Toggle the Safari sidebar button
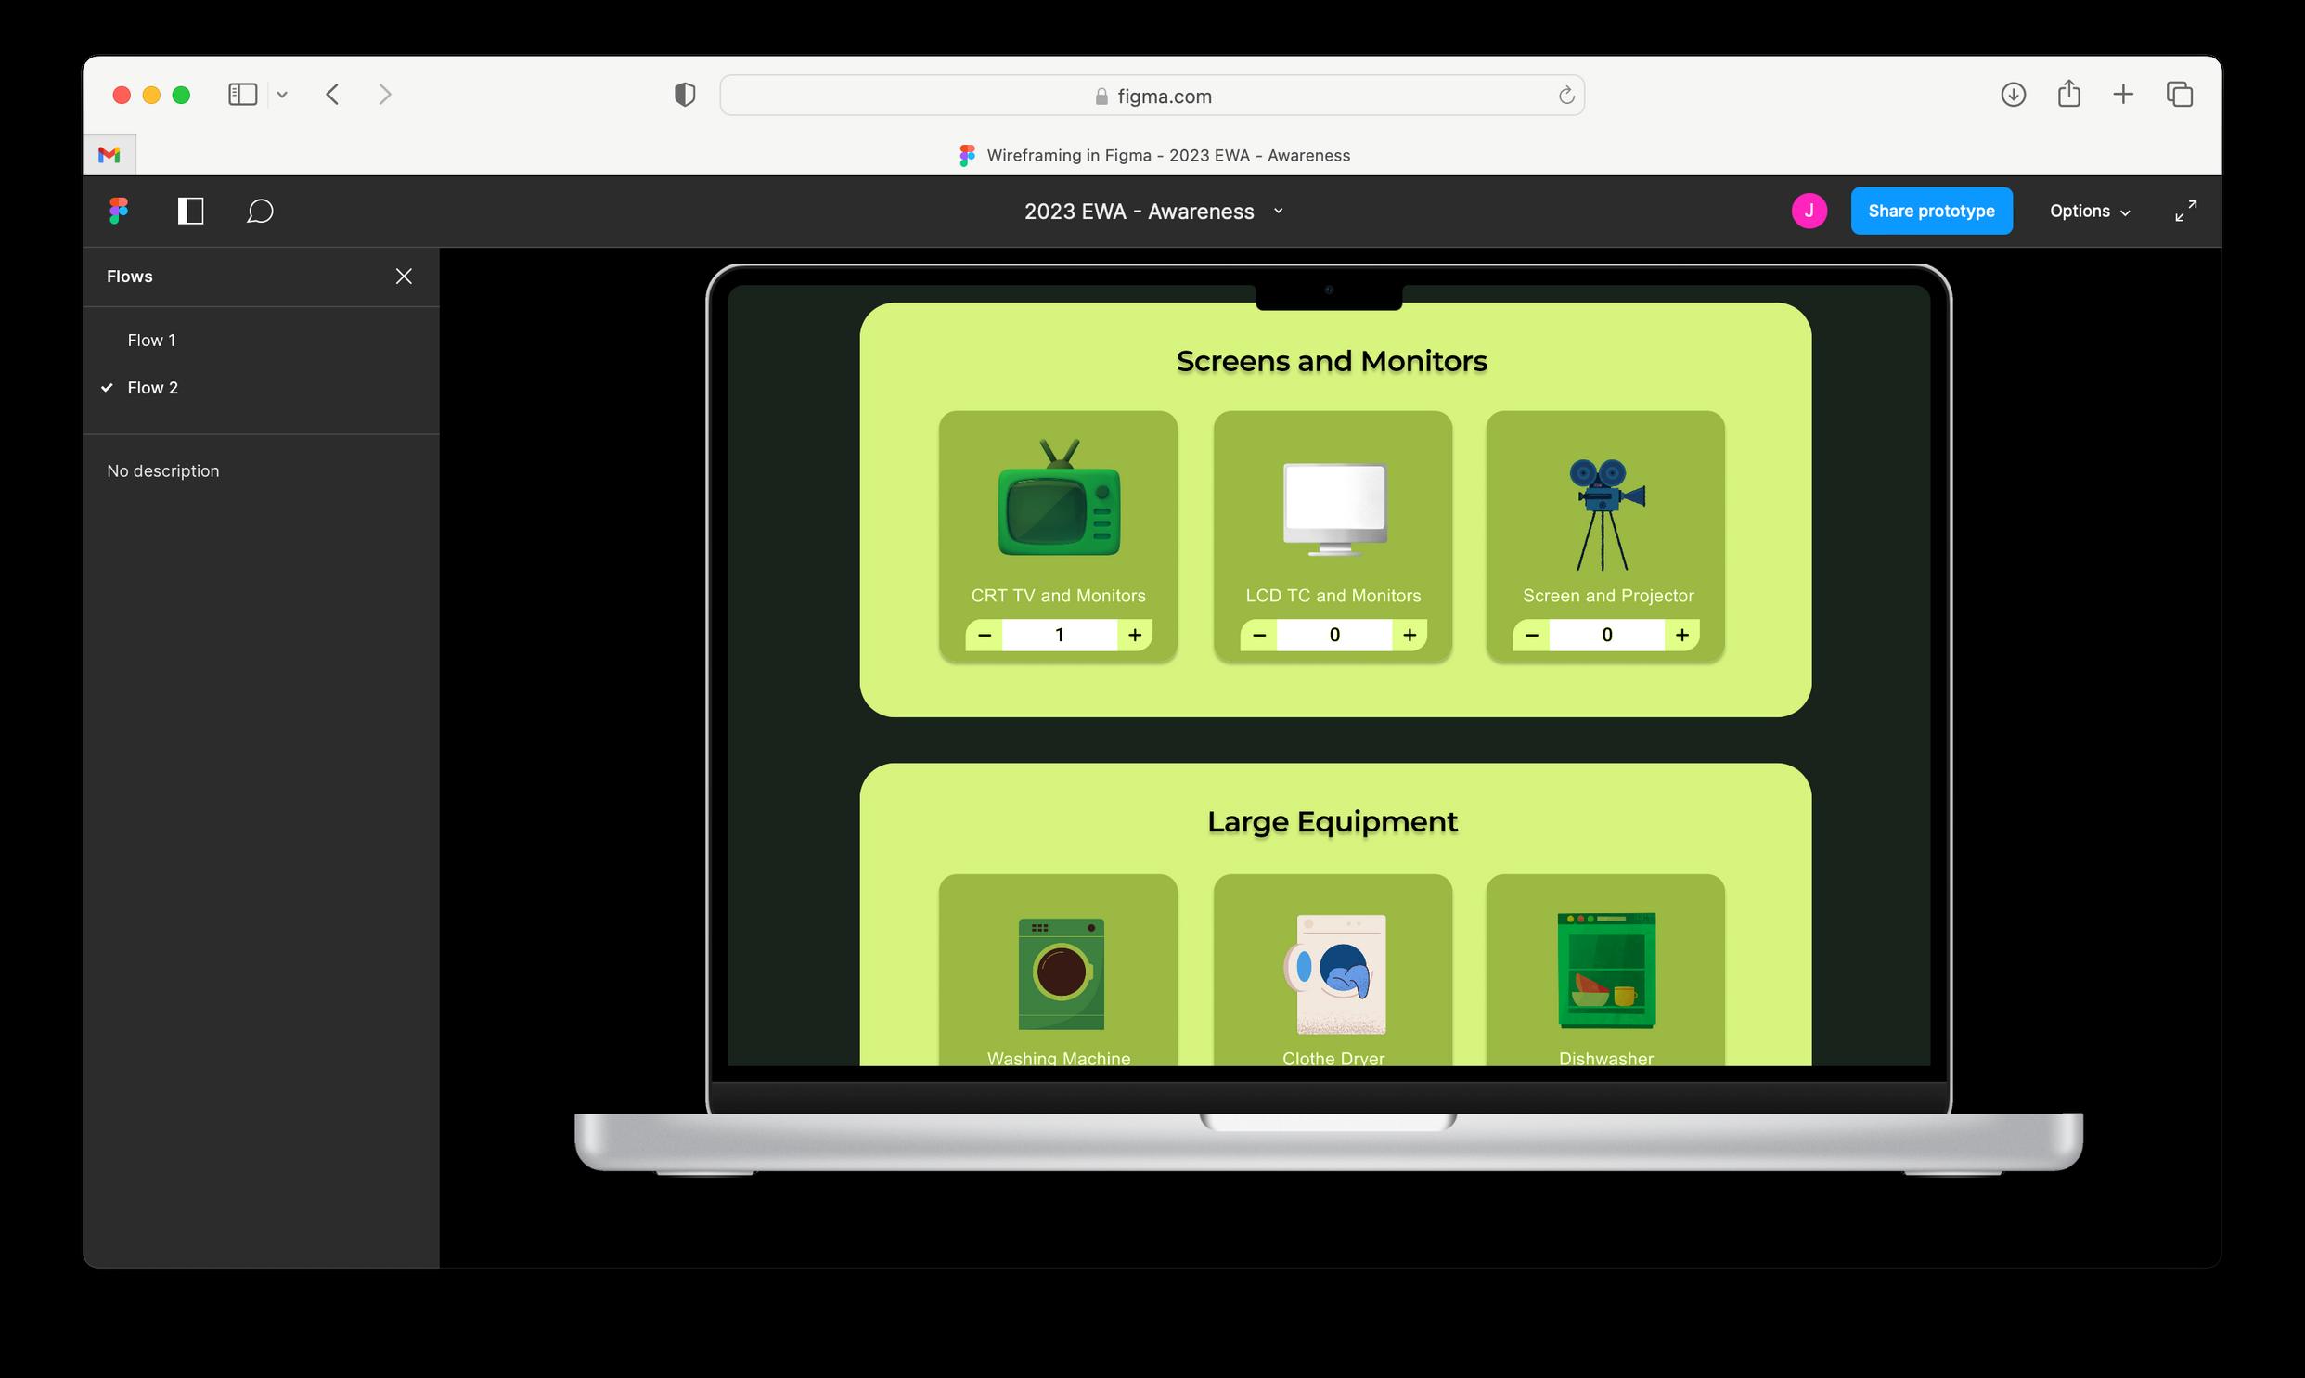The width and height of the screenshot is (2305, 1378). coord(242,95)
